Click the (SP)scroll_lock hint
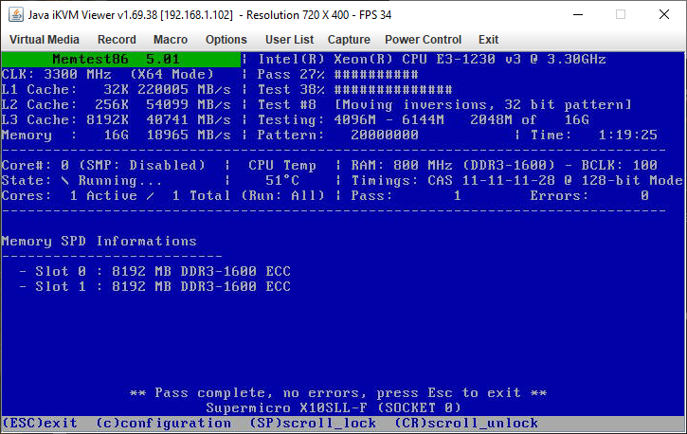The height and width of the screenshot is (434, 687). pyautogui.click(x=313, y=423)
